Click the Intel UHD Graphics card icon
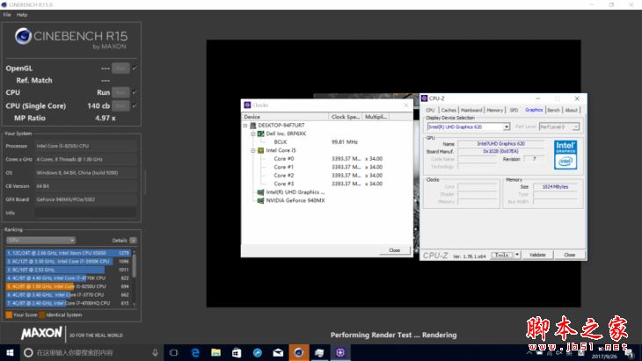This screenshot has height=361, width=642. click(261, 192)
